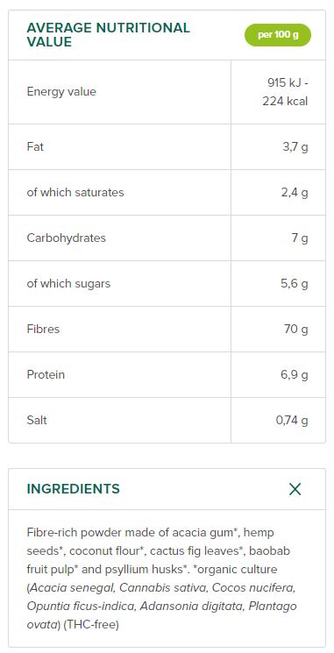Collapse Ingredients section with X icon
334x653 pixels.
295,489
